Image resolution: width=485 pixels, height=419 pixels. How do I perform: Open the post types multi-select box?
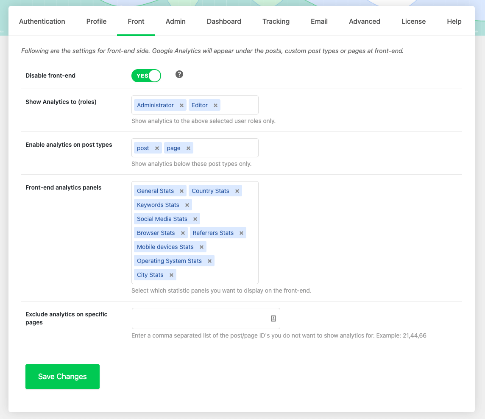tap(225, 148)
